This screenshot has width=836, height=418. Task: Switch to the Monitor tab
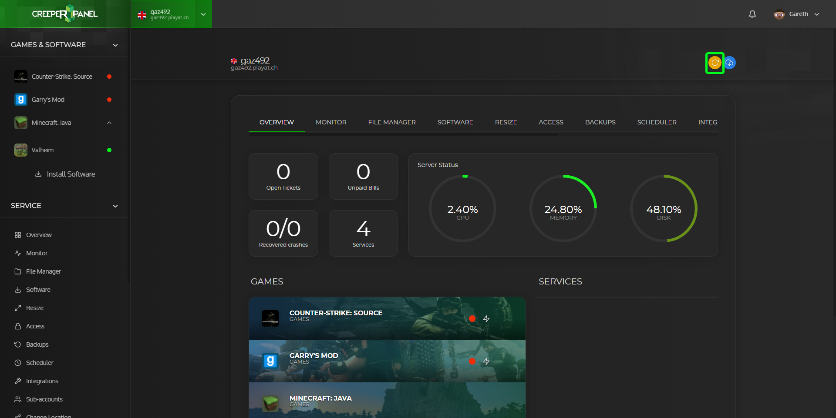point(331,122)
